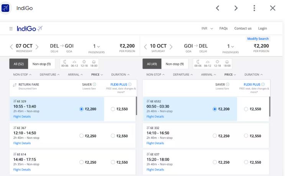The width and height of the screenshot is (285, 176).
Task: Click Modify Search button
Action: pyautogui.click(x=258, y=39)
